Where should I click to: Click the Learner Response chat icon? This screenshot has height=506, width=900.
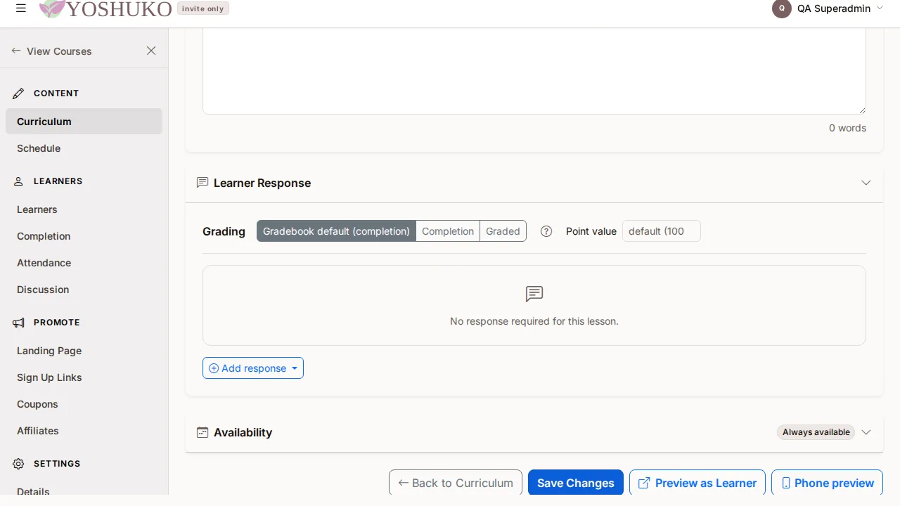click(x=202, y=183)
